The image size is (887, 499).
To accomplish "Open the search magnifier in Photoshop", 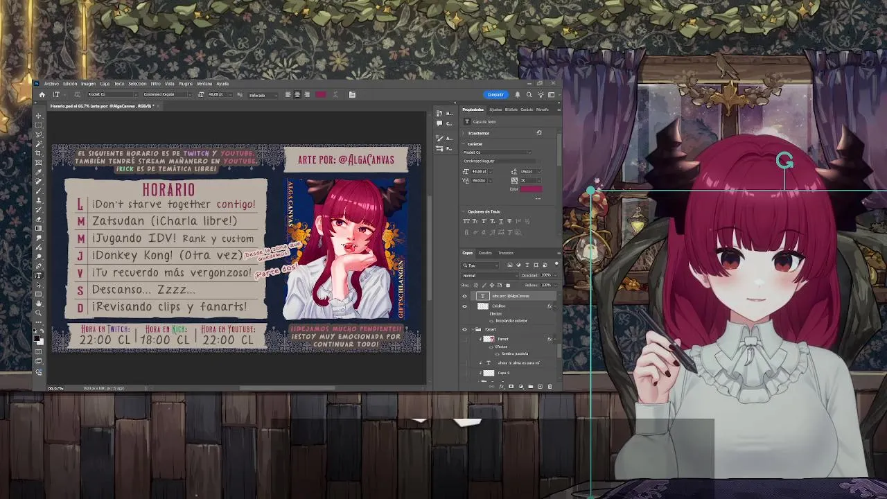I will point(529,95).
